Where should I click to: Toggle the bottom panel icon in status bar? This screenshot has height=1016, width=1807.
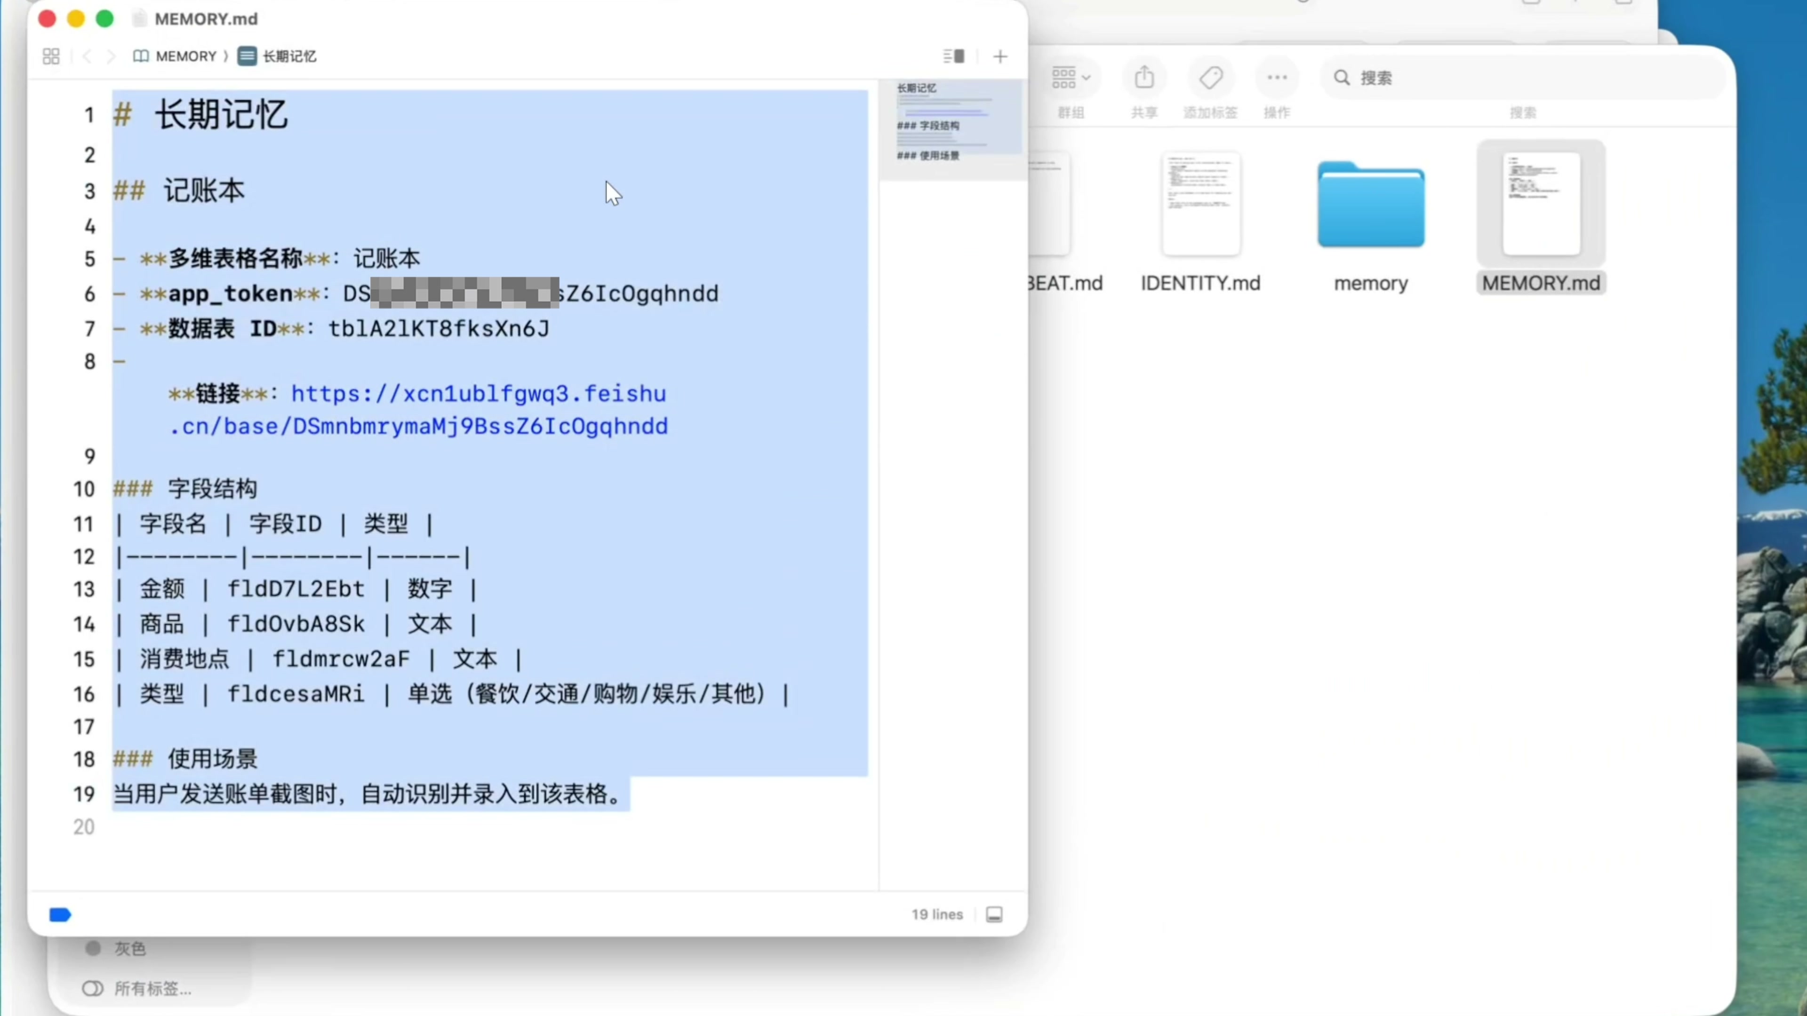(993, 914)
